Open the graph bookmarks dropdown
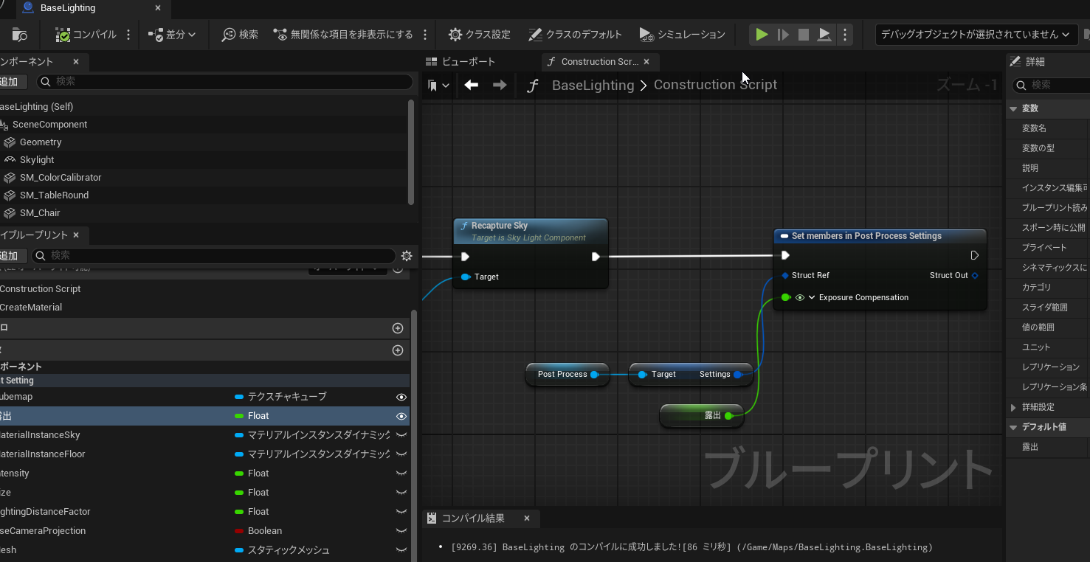The height and width of the screenshot is (562, 1090). coord(438,86)
